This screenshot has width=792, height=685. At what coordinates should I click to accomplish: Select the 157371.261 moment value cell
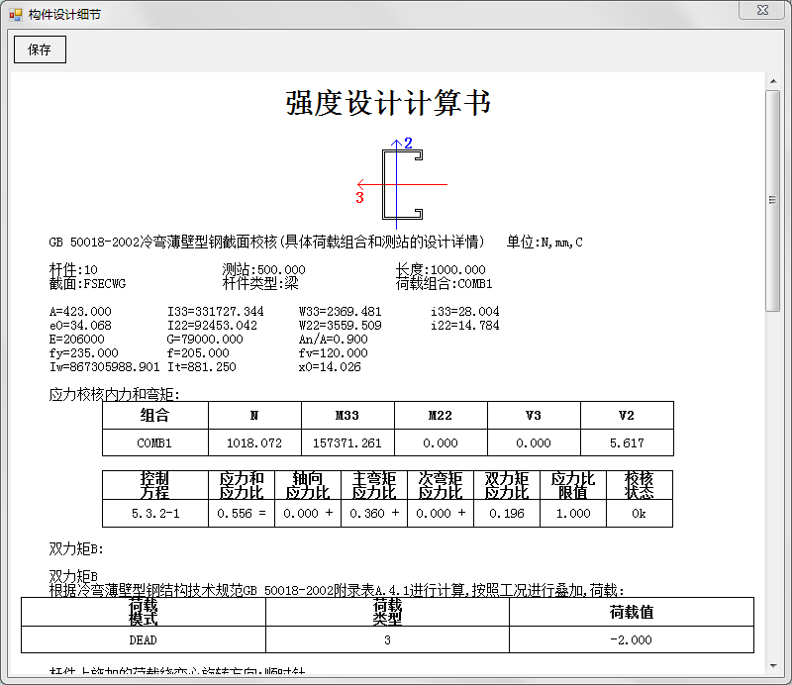coord(346,442)
